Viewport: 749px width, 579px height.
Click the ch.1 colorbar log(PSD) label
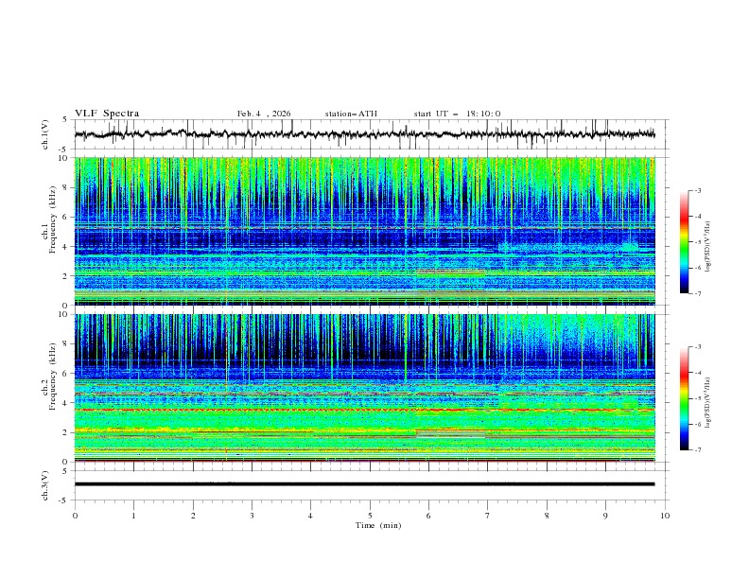tap(708, 247)
